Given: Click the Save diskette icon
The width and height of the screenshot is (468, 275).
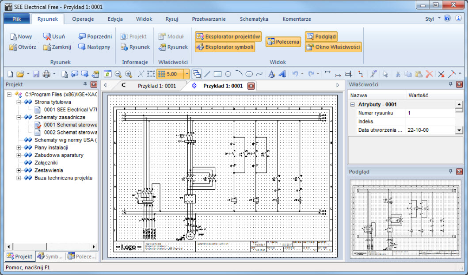Looking at the screenshot, I should 36,74.
